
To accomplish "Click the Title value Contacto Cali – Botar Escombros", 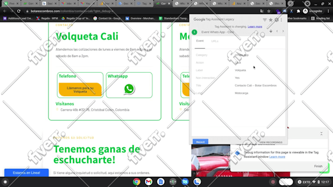I will (x=256, y=85).
